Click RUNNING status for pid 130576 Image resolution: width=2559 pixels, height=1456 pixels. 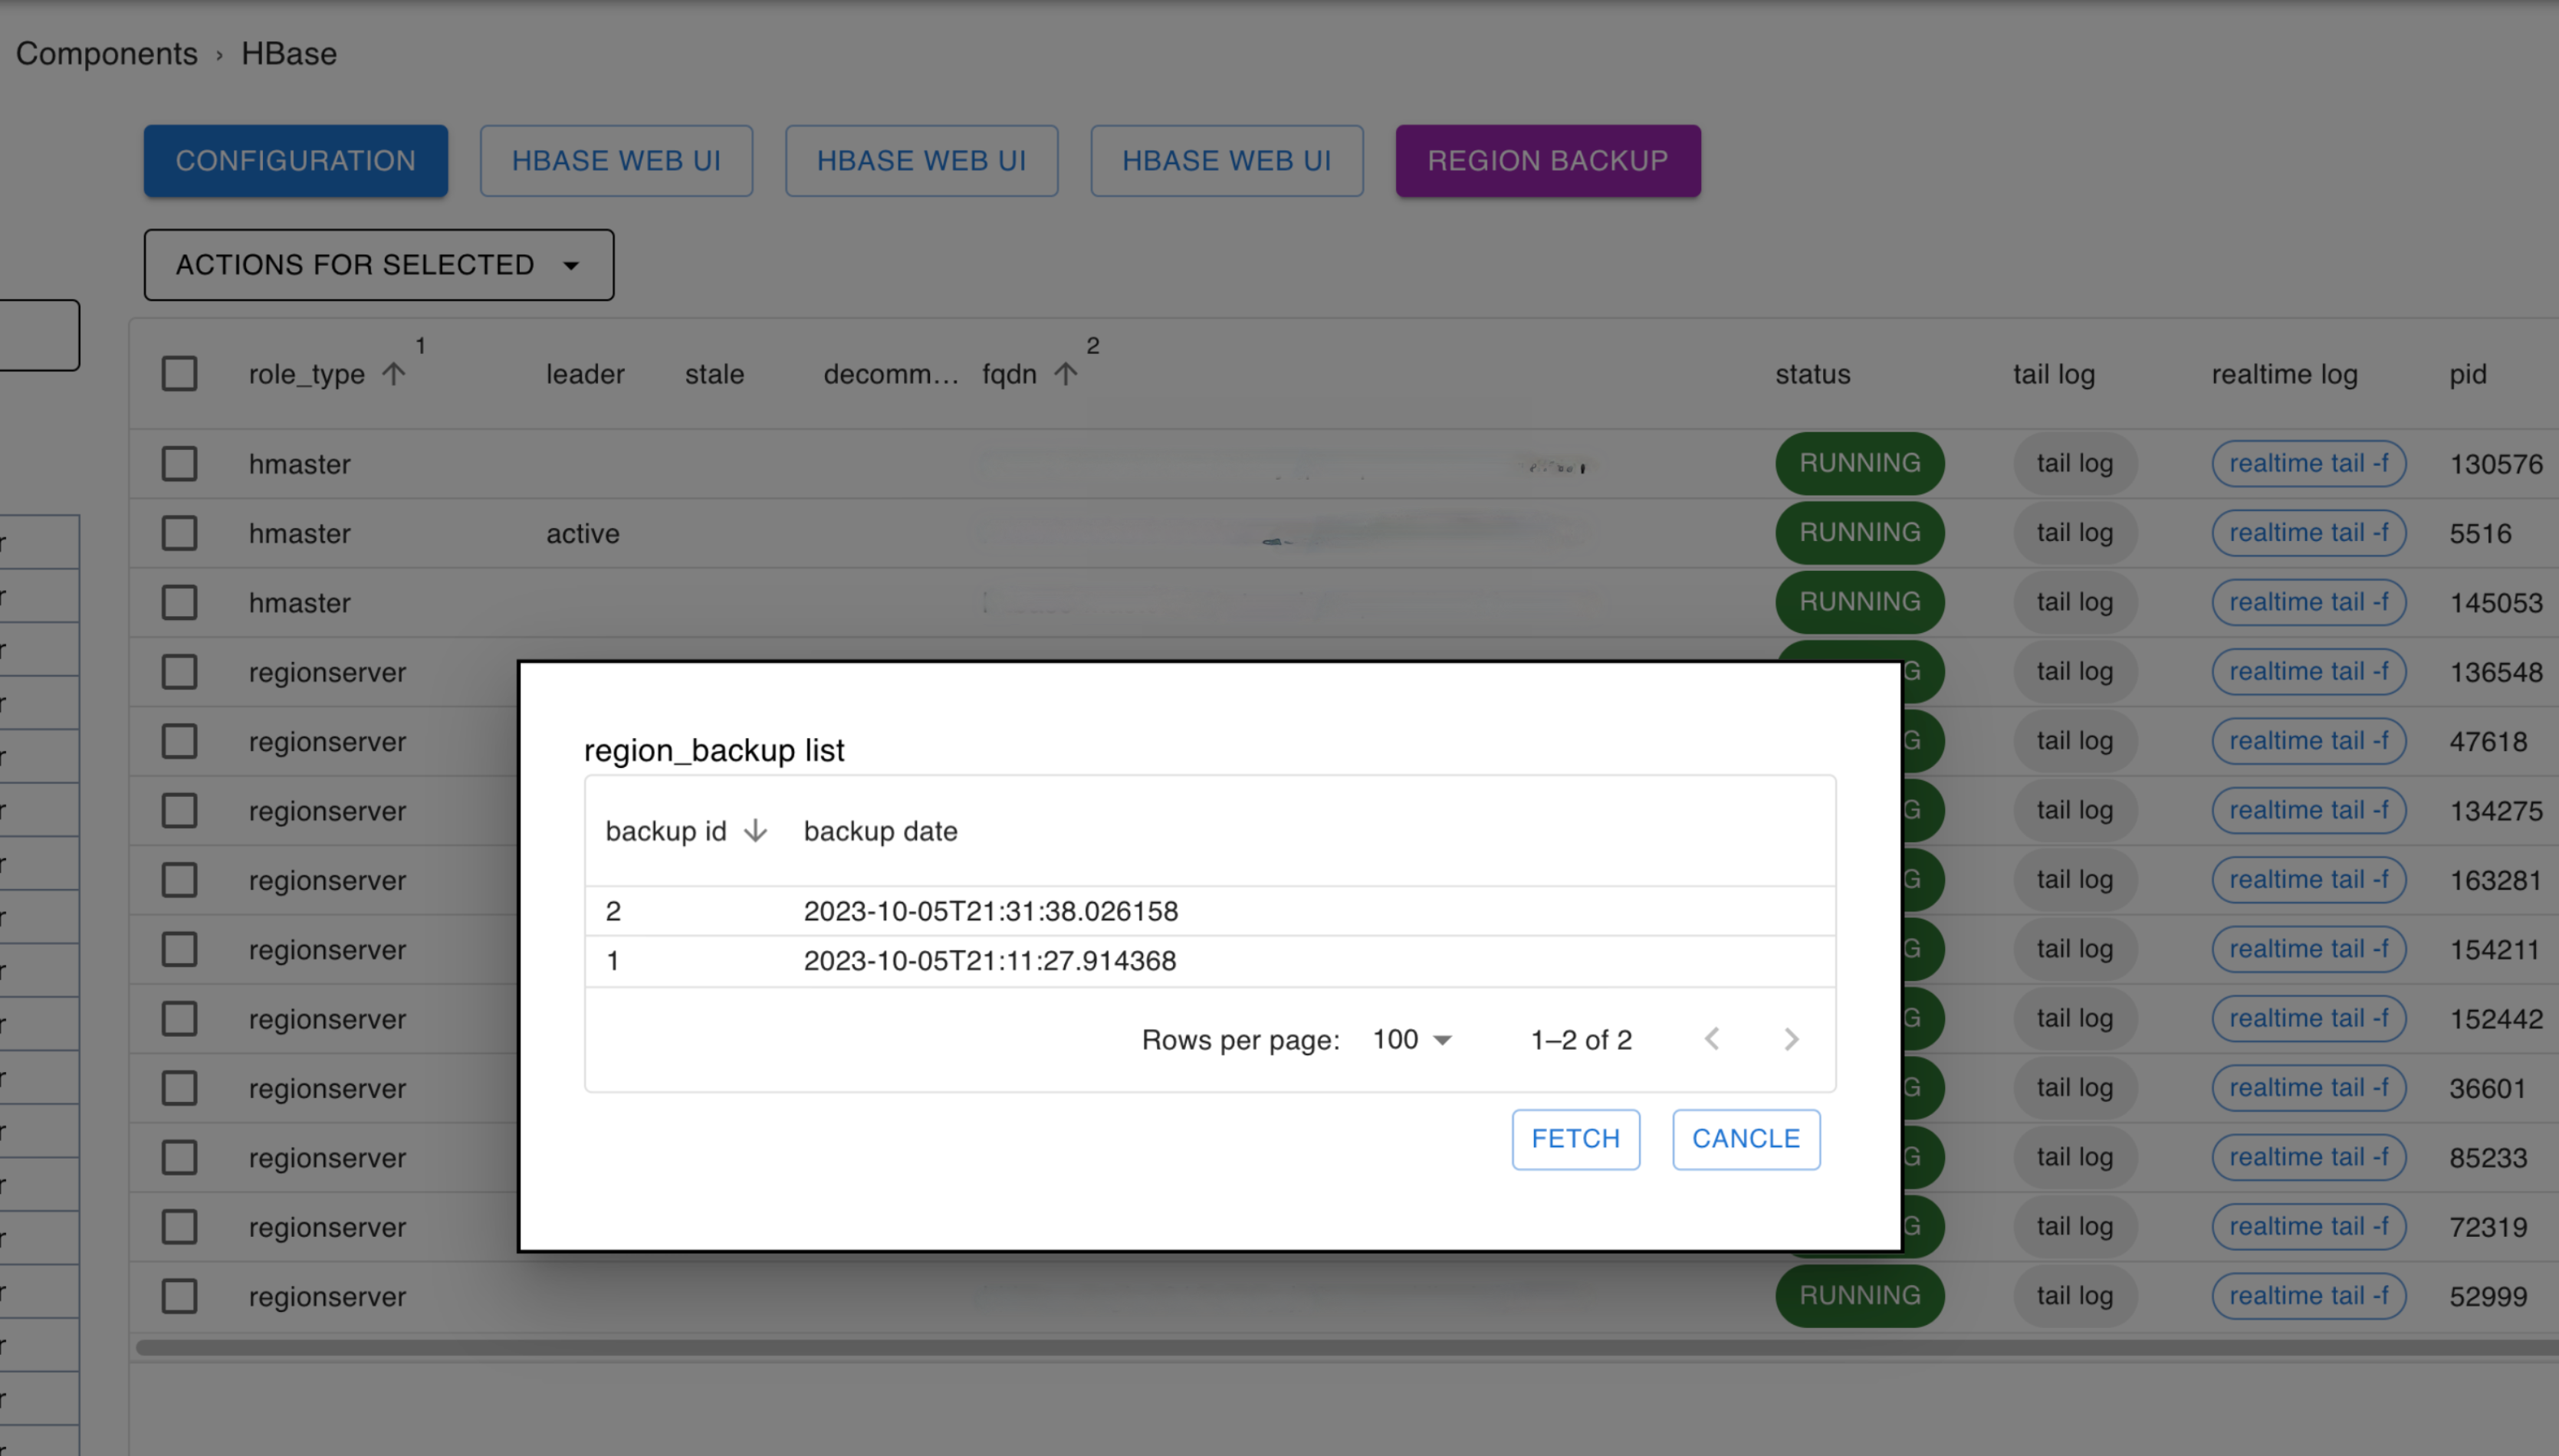(1860, 463)
